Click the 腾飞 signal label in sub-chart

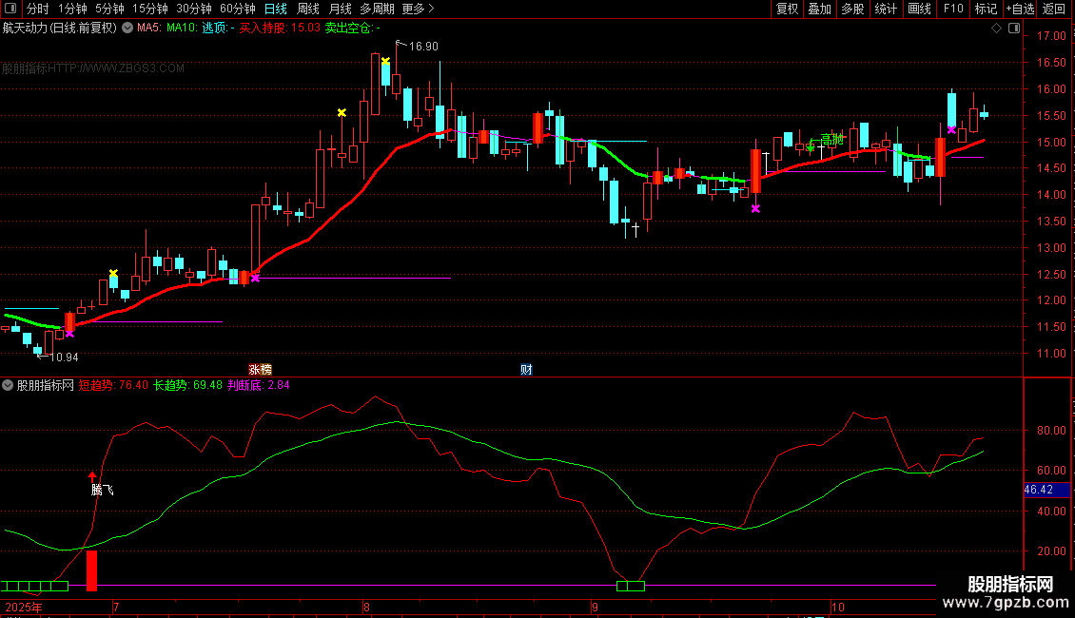click(102, 490)
